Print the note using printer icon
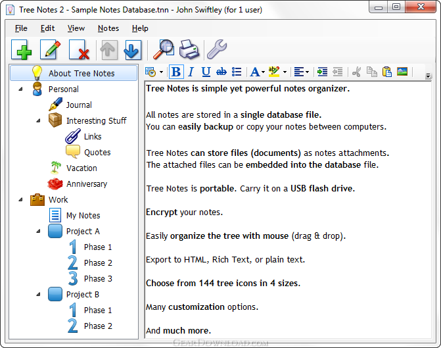Screen dimensions: 441x348 coord(189,49)
